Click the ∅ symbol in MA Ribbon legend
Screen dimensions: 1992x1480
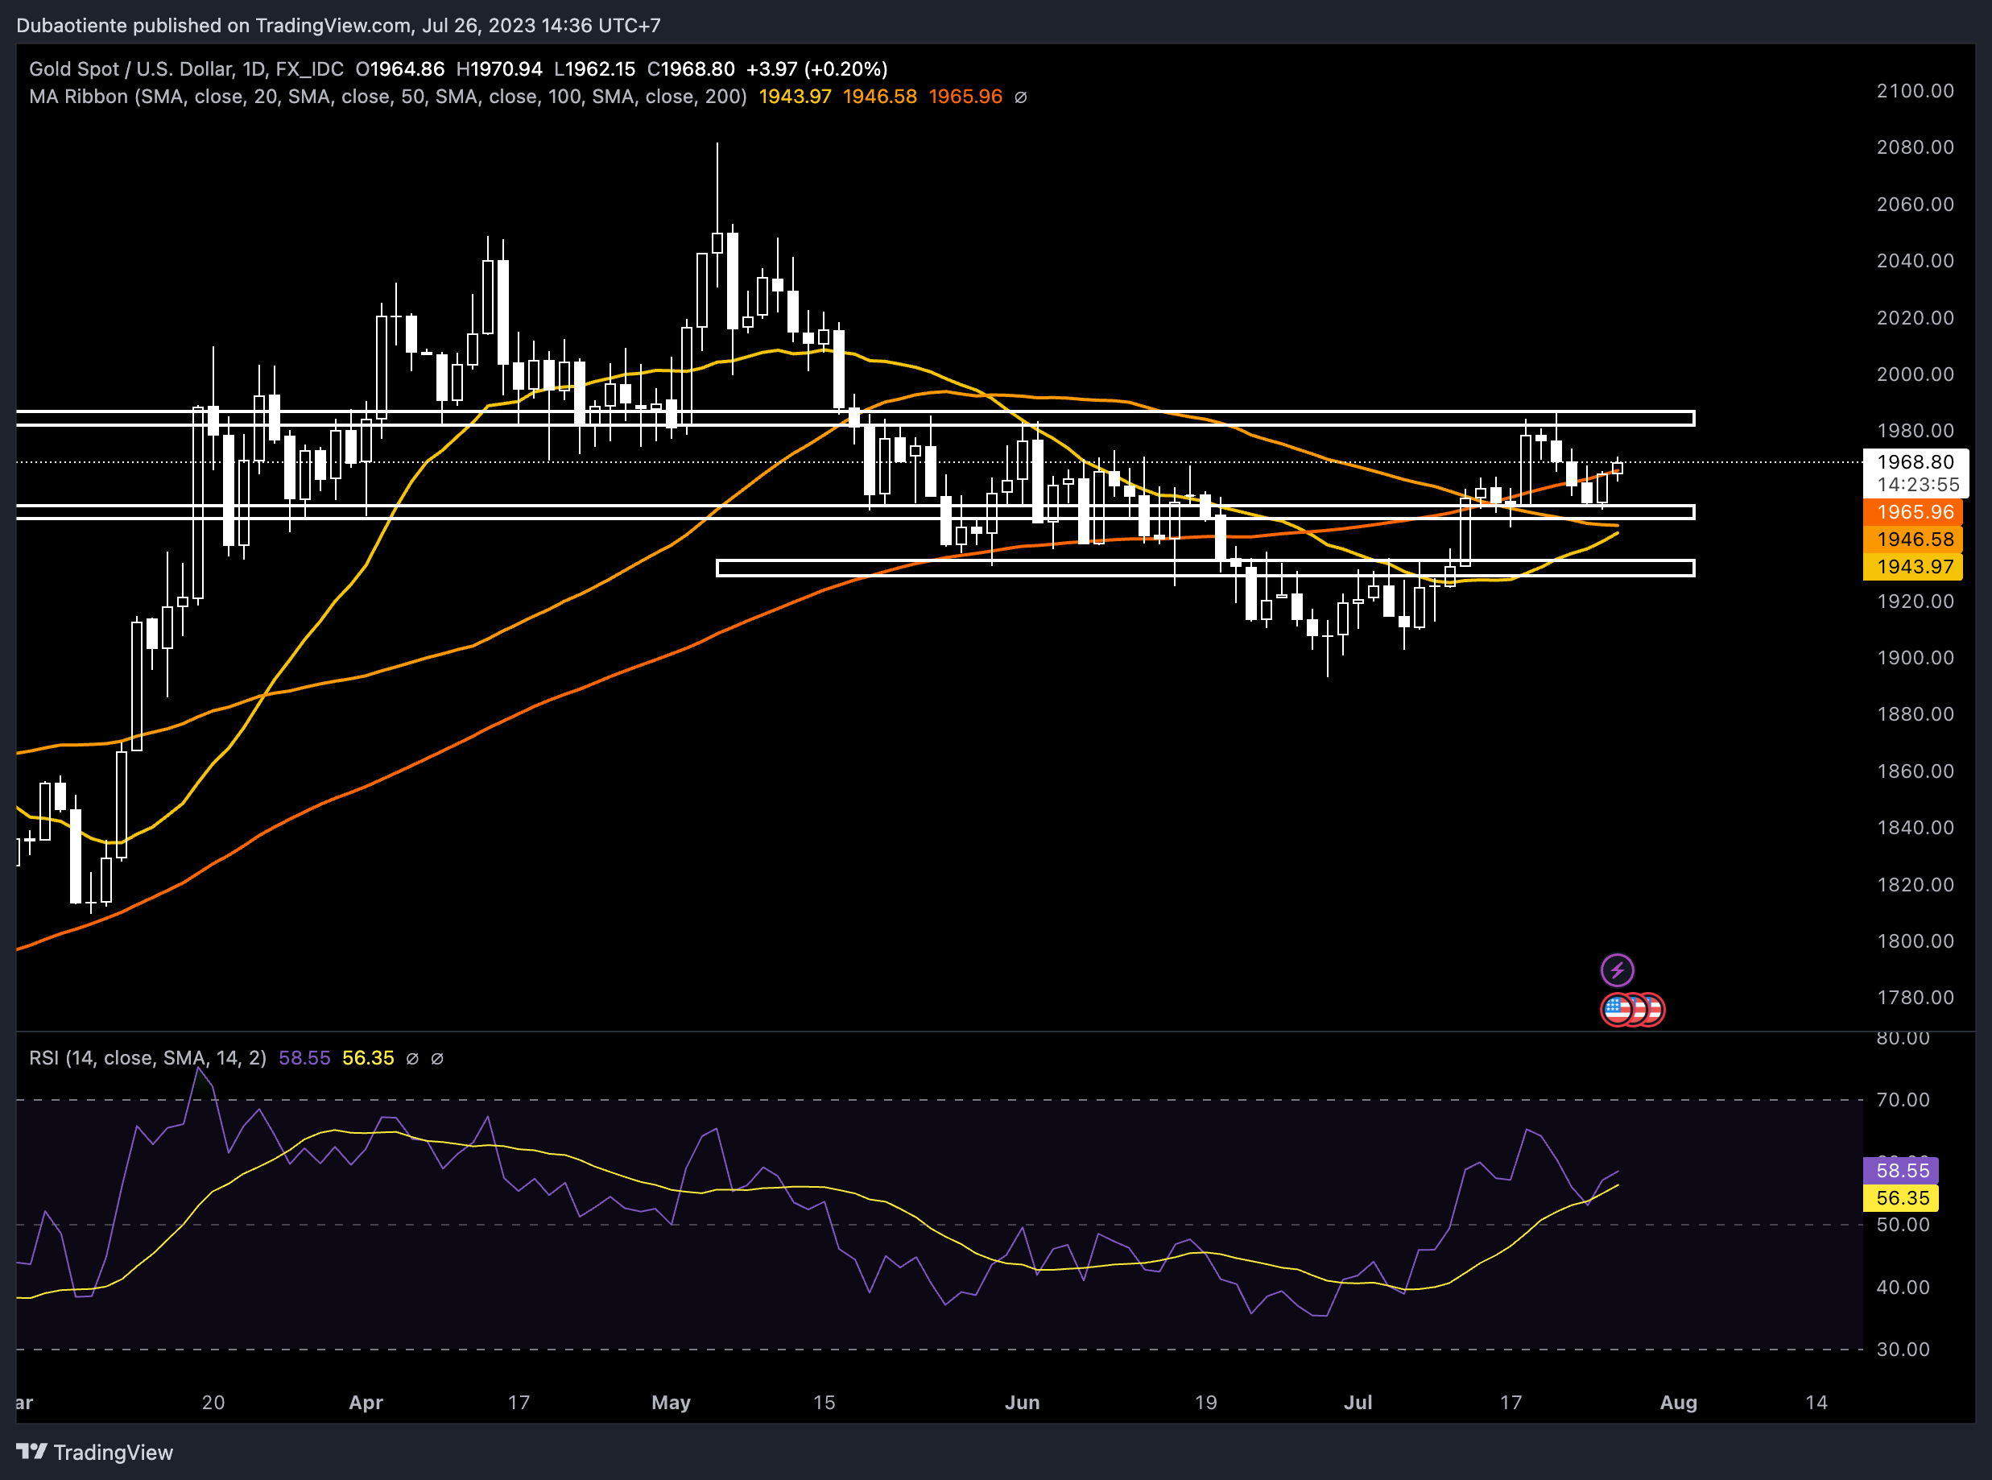pos(1020,97)
